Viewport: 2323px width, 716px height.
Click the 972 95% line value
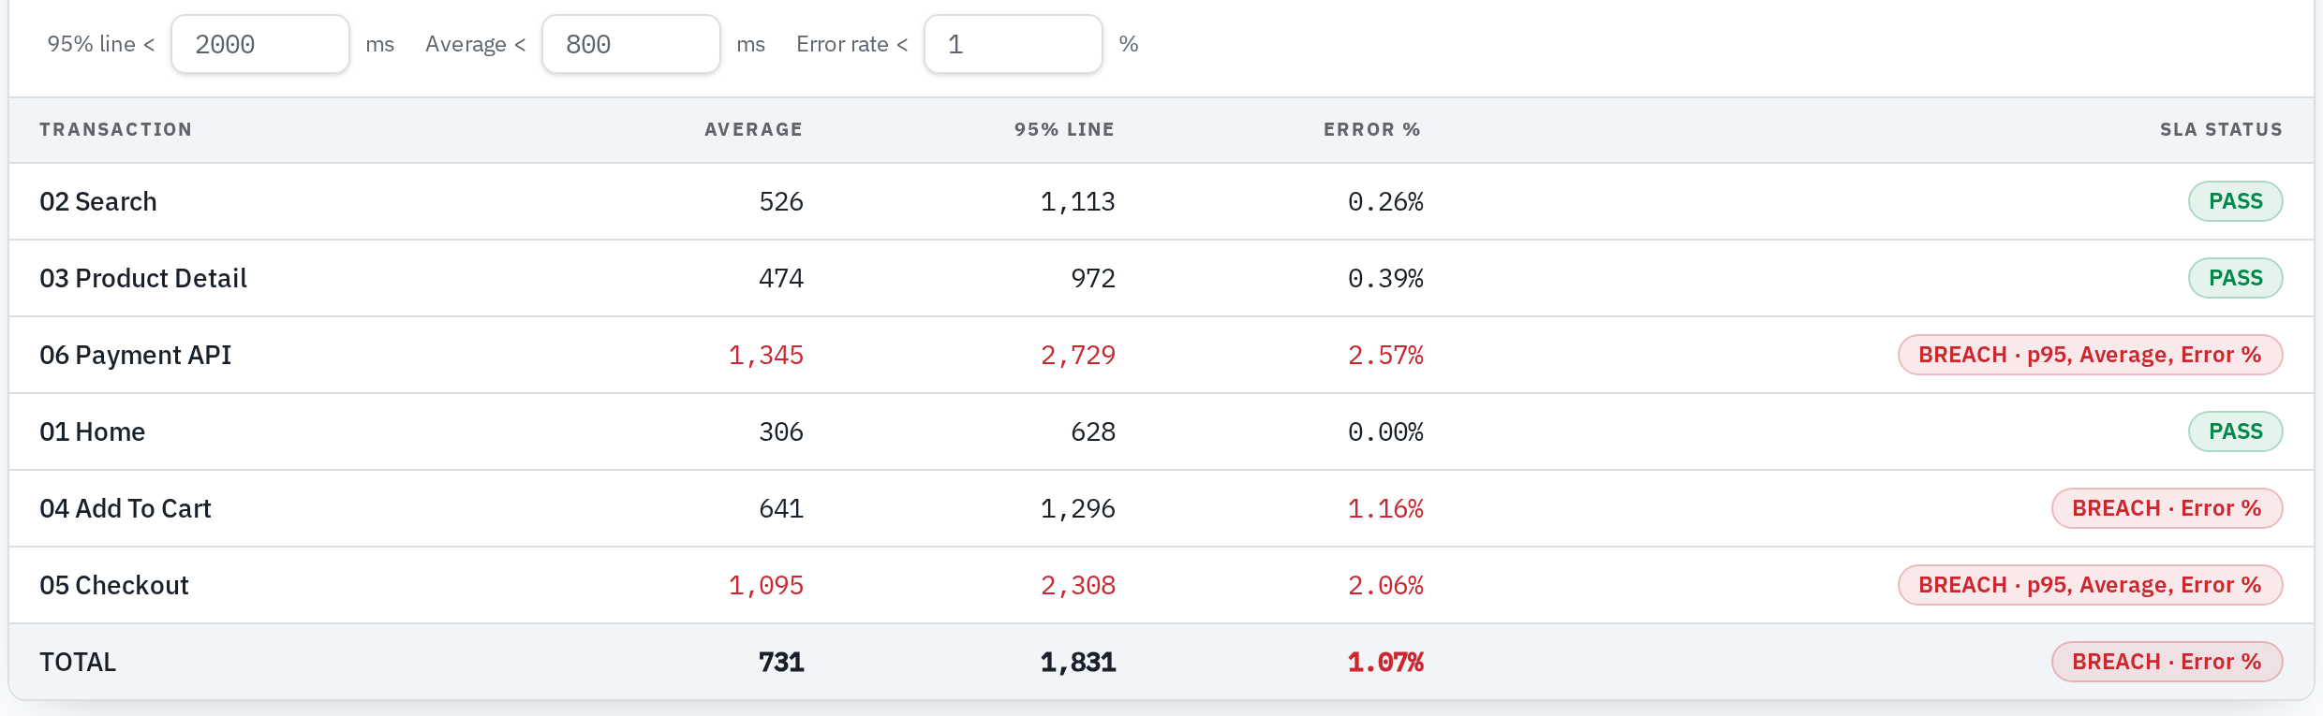tap(1093, 279)
